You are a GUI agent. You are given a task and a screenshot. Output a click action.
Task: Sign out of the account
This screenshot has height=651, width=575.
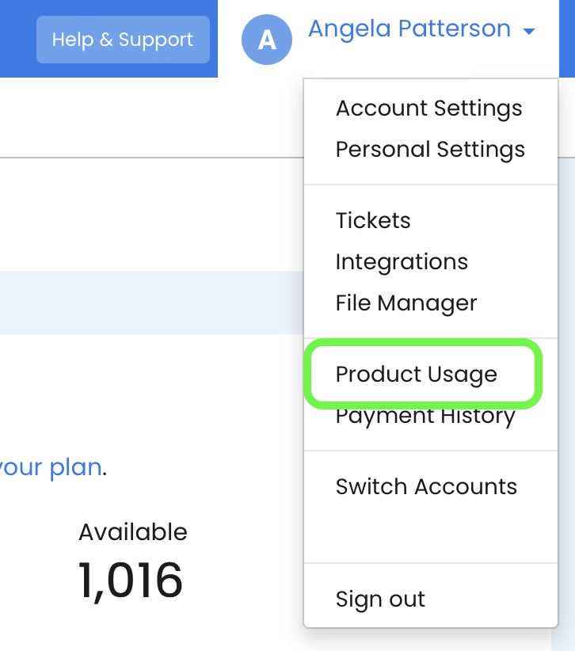click(x=380, y=599)
